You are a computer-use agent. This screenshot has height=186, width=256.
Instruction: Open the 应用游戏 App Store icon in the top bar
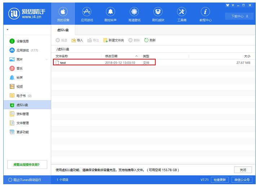click(87, 12)
